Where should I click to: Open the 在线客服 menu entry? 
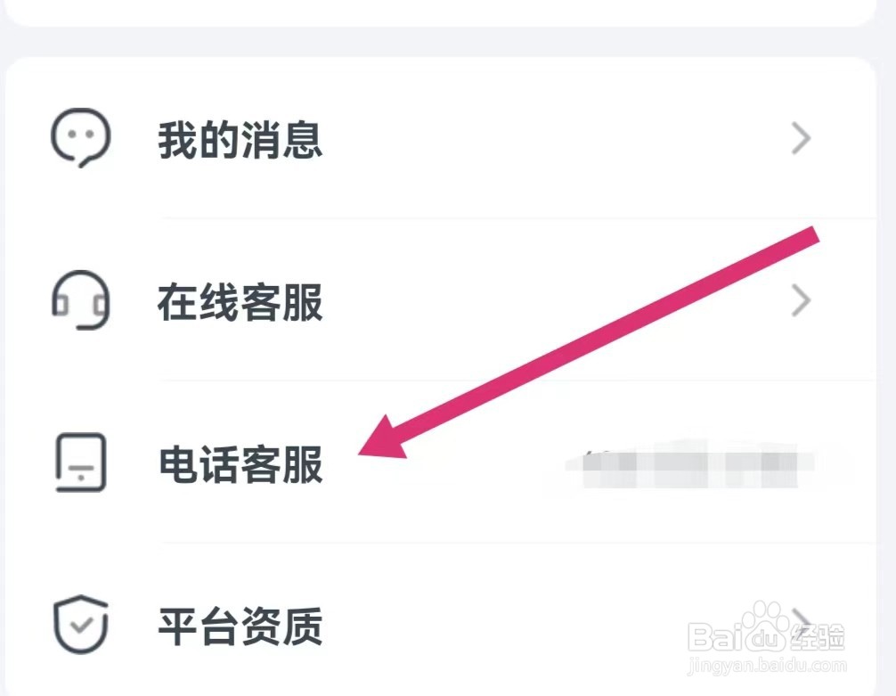point(240,303)
